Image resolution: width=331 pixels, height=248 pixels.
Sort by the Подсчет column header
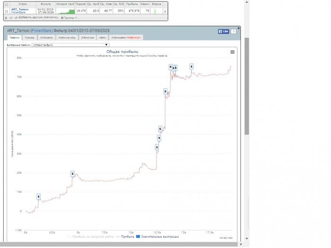[x=81, y=4]
